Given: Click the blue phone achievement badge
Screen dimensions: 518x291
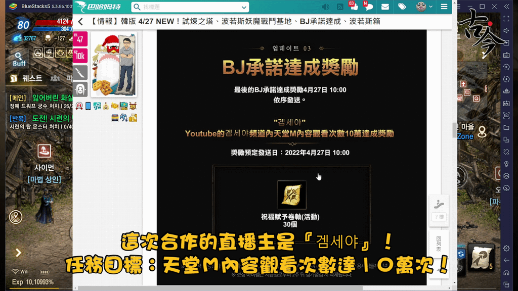Looking at the screenshot, I should (88, 106).
